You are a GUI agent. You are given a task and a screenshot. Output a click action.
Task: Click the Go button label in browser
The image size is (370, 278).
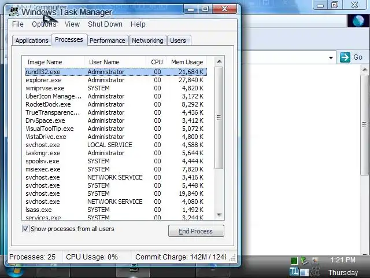[358, 57]
